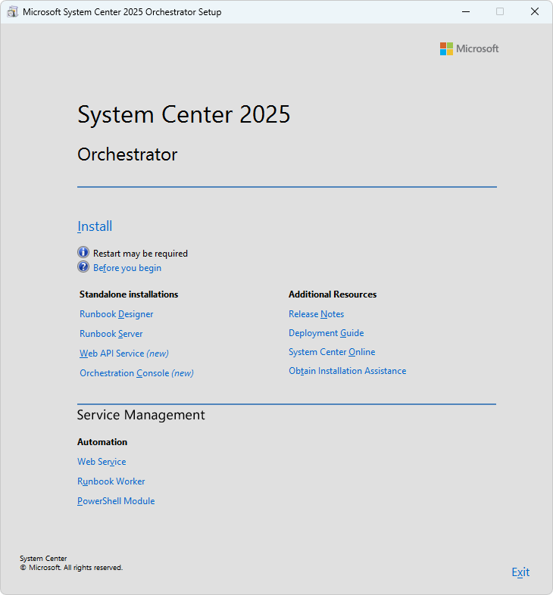Open the Before you begin link
This screenshot has height=595, width=553.
(127, 268)
